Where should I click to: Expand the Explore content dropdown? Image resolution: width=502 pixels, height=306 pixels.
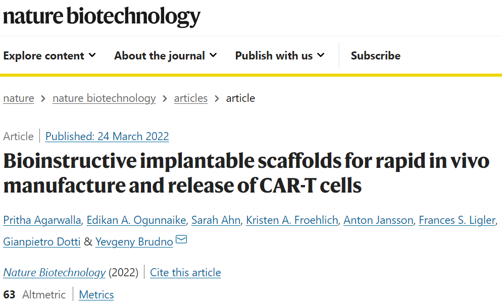pyautogui.click(x=49, y=55)
